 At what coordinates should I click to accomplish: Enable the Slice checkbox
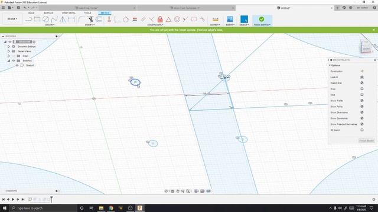(362, 95)
